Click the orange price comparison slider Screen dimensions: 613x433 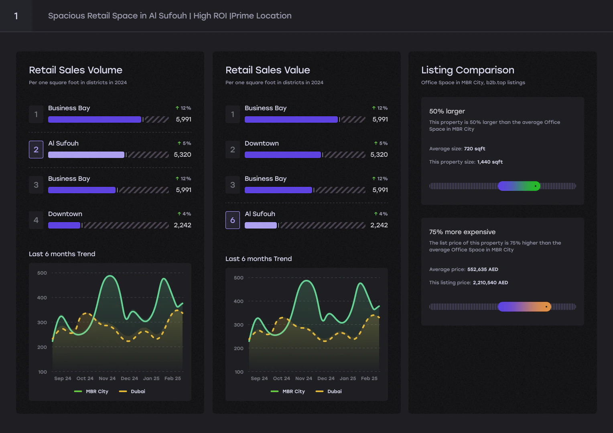524,307
